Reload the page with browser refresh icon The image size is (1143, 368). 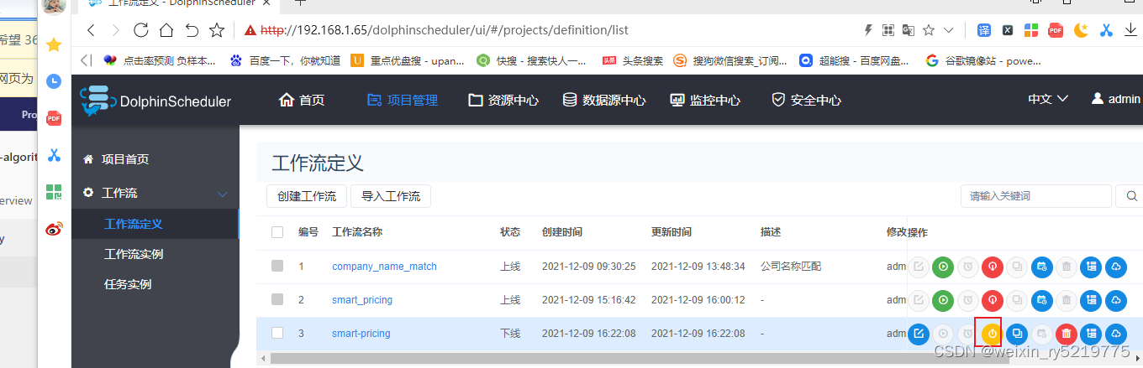click(141, 30)
